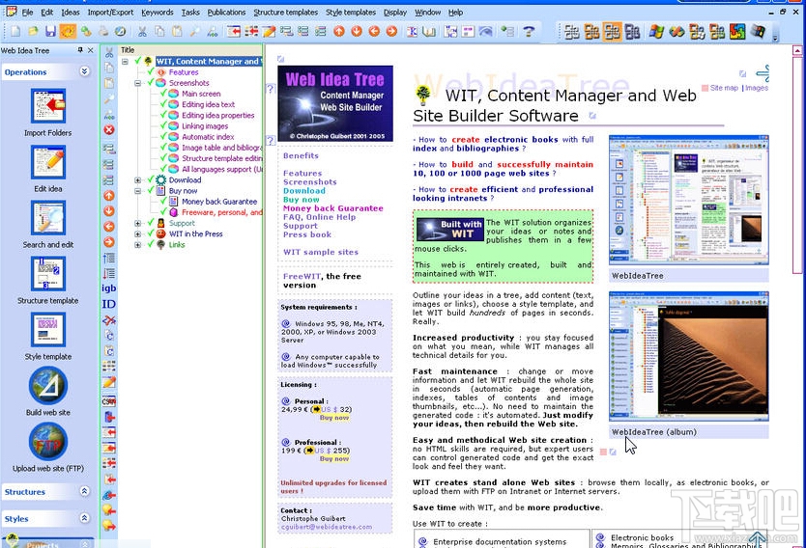
Task: Toggle the green checkmark beside Features
Action: click(151, 71)
